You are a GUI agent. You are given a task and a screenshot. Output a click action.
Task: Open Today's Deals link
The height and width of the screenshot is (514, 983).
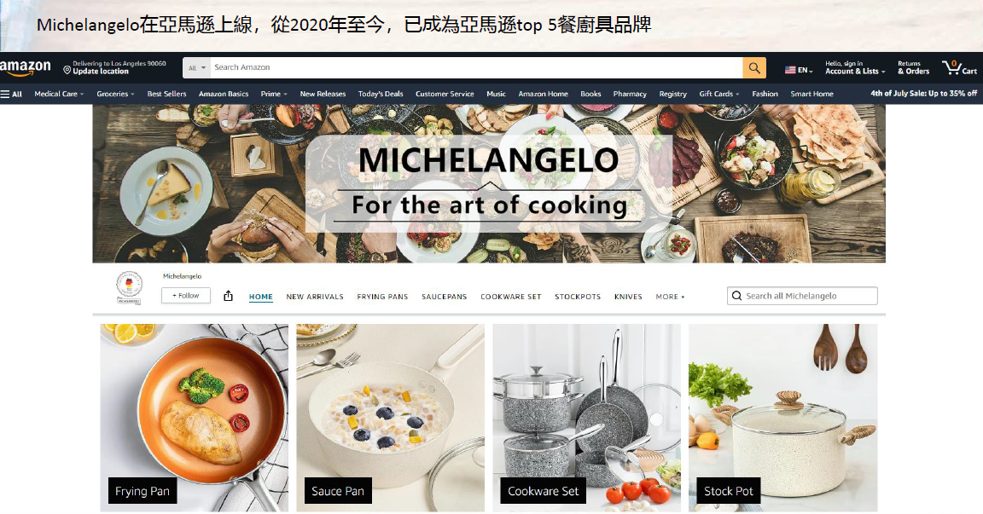click(x=381, y=94)
